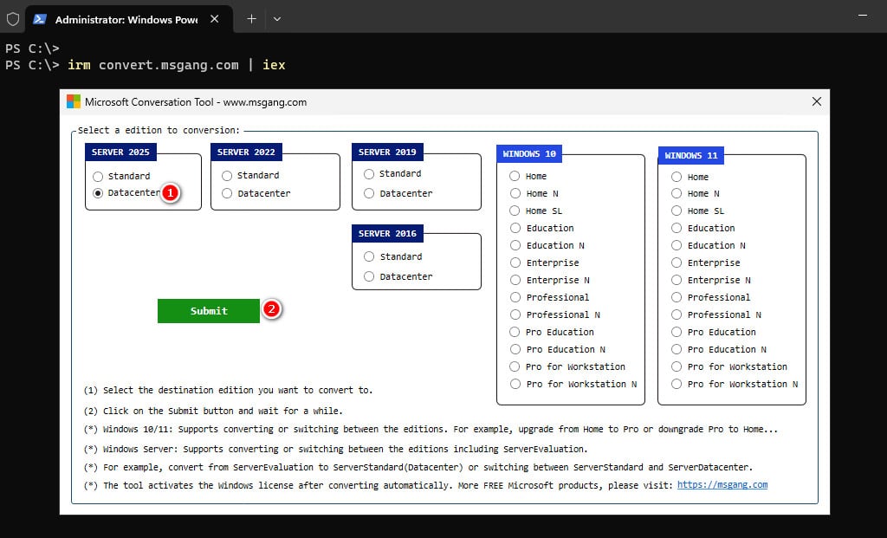This screenshot has width=887, height=538.
Task: Click the SERVER 2019 group header
Action: [387, 152]
